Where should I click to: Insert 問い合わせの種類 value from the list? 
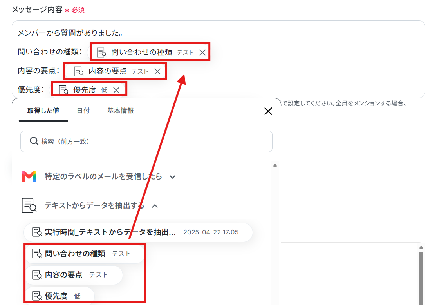click(x=84, y=254)
